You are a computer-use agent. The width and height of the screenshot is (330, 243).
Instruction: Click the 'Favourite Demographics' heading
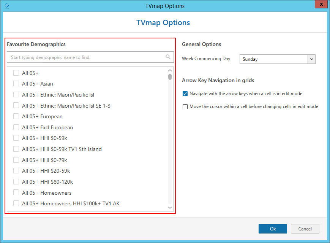pyautogui.click(x=36, y=44)
